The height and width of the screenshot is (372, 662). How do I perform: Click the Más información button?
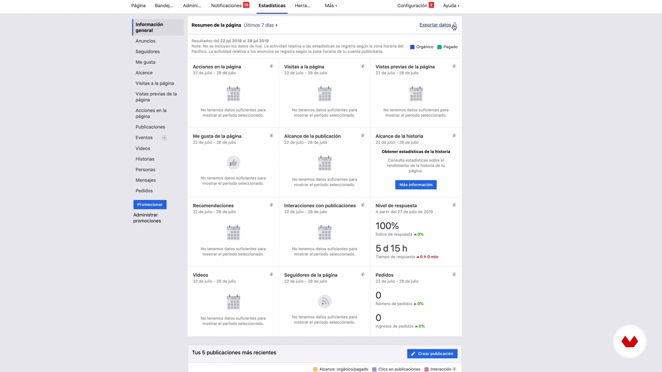(416, 185)
